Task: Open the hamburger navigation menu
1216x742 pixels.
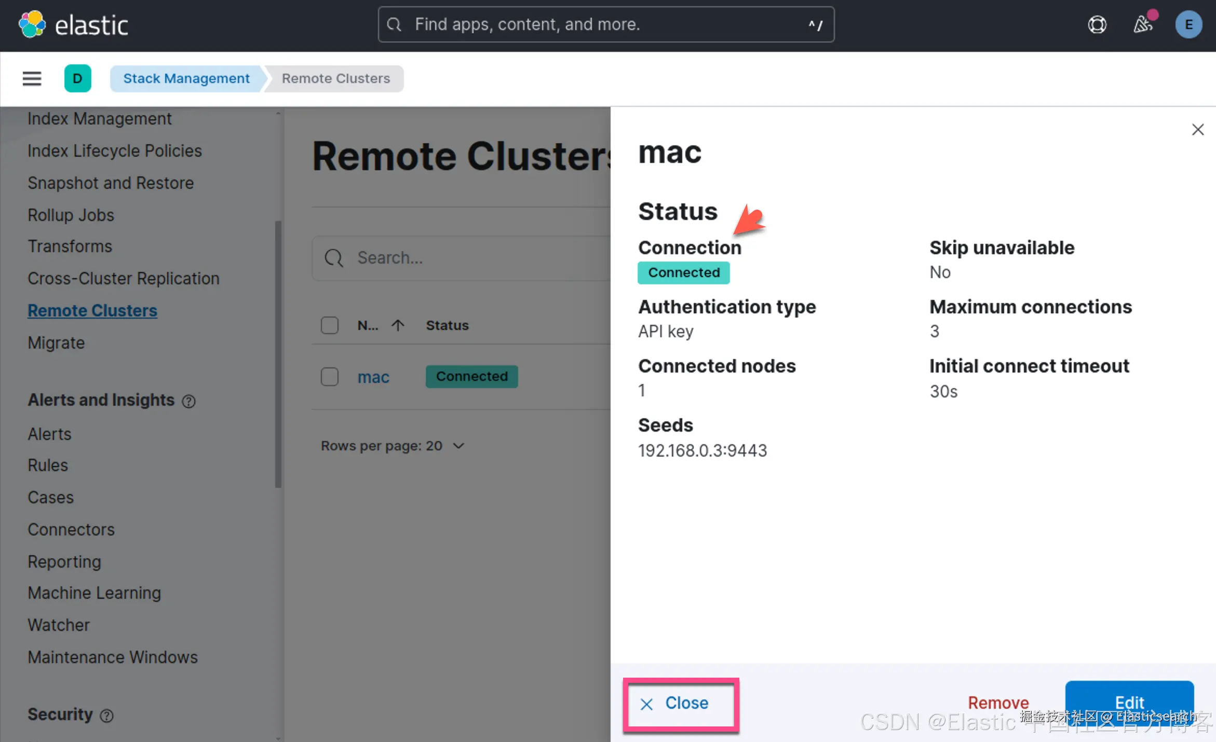Action: [x=32, y=78]
